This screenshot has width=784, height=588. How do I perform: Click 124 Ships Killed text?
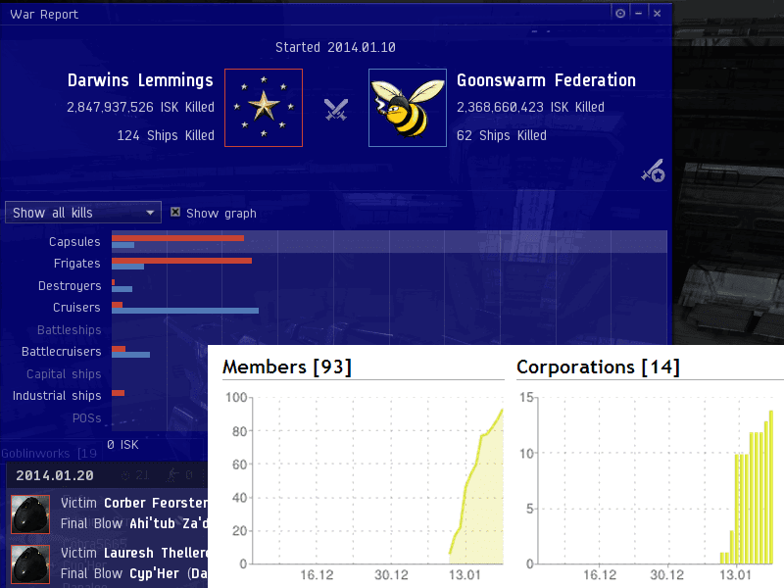pos(166,135)
